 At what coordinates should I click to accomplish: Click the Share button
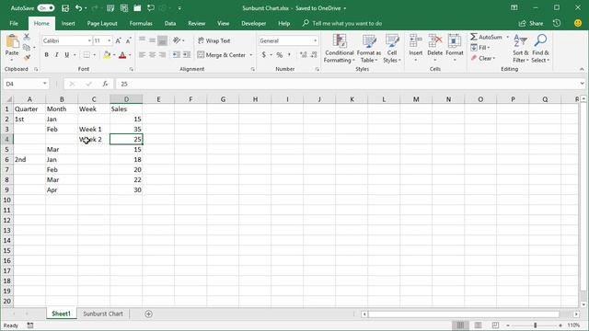point(531,23)
